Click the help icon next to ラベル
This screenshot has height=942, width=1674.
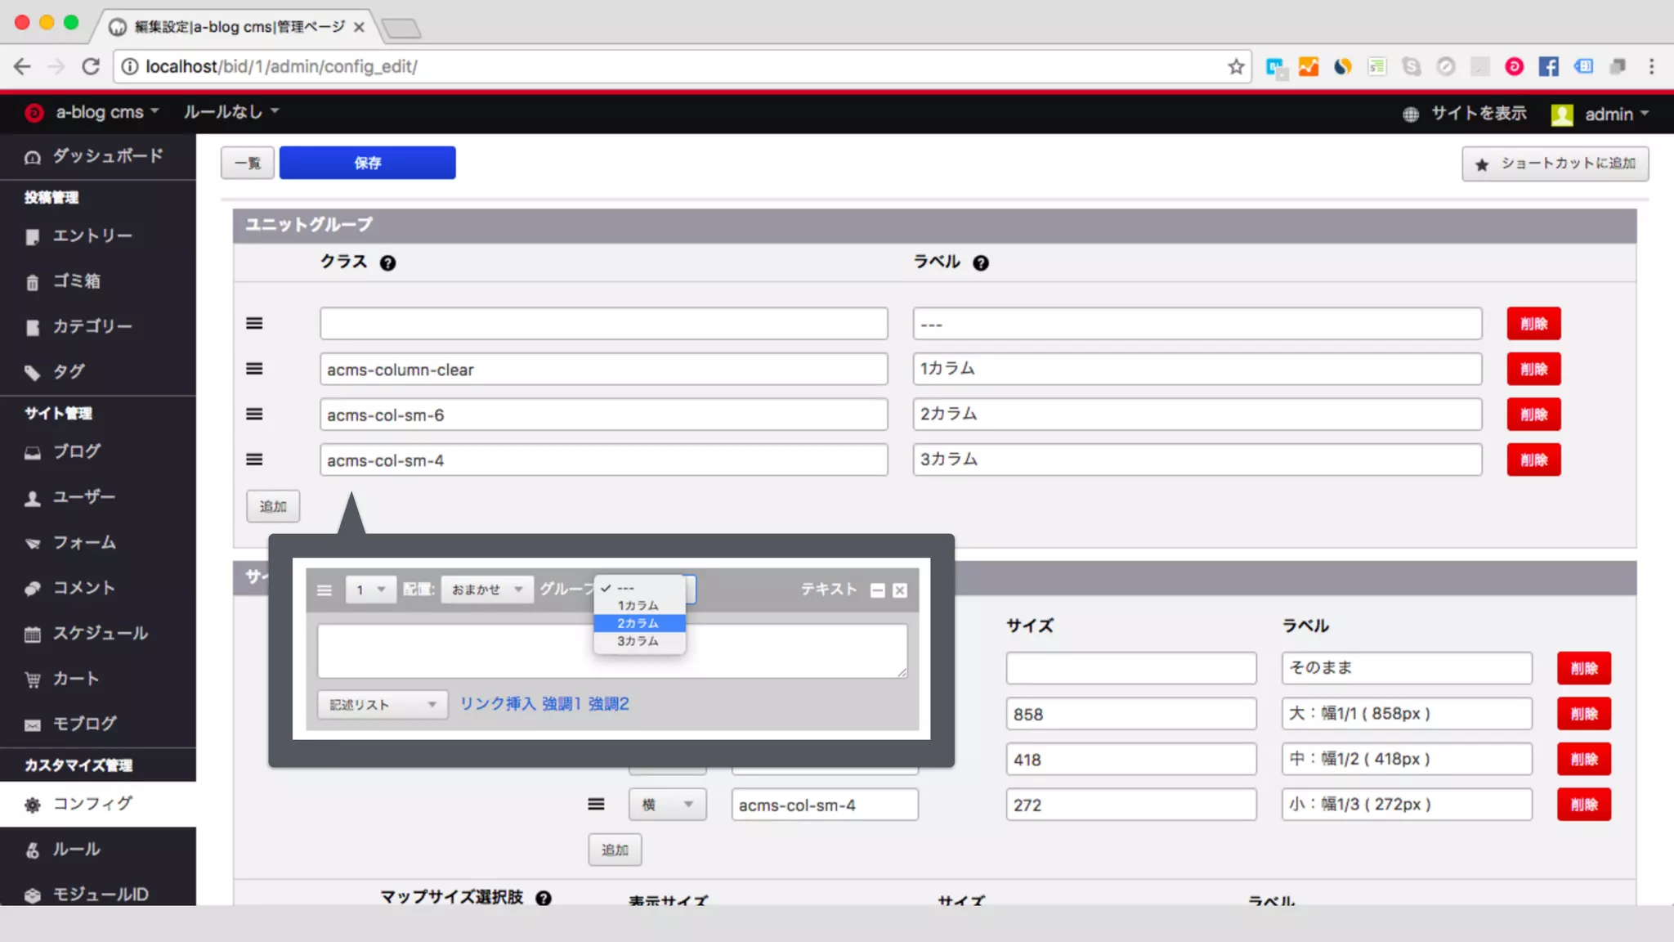click(980, 263)
